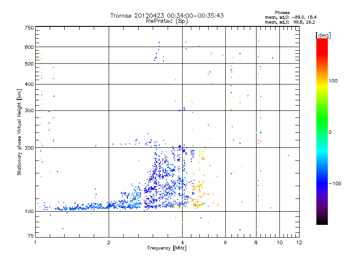
Task: Click the x-axis tick label '1'
Action: coord(35,242)
